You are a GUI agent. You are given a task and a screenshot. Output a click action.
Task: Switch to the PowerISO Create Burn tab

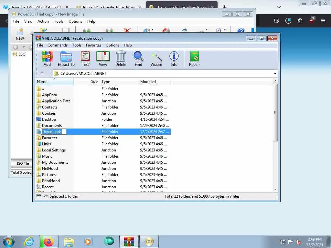pos(109,7)
